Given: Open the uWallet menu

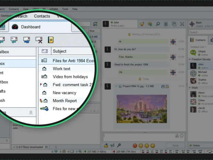Looking at the screenshot, I should [x=54, y=9].
